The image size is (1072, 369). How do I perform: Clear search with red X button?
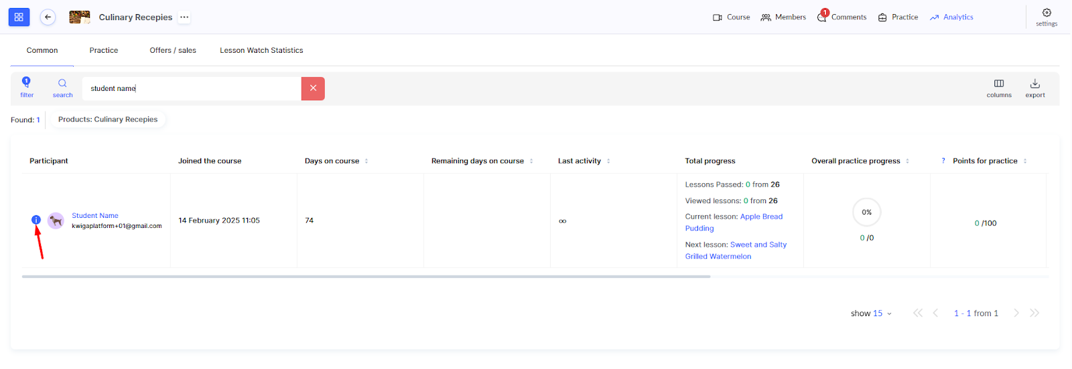click(x=313, y=88)
